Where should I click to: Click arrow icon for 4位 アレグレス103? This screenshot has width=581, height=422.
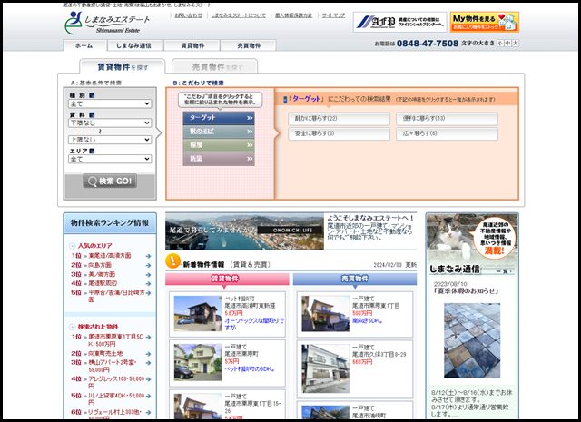pyautogui.click(x=148, y=379)
